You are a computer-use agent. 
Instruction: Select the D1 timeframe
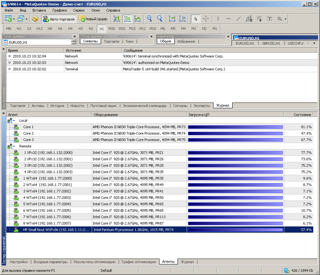pos(29,29)
